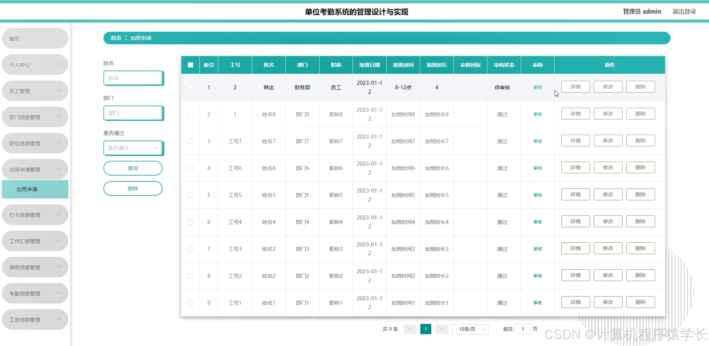Click the 加班时长2 cell
This screenshot has width=709, height=346.
click(x=437, y=276)
